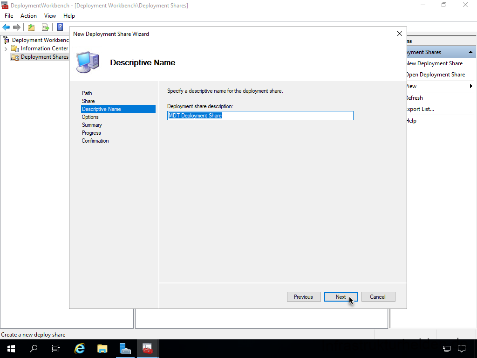Click the Deployment Workbench title bar icon
This screenshot has height=358, width=477.
pos(4,5)
